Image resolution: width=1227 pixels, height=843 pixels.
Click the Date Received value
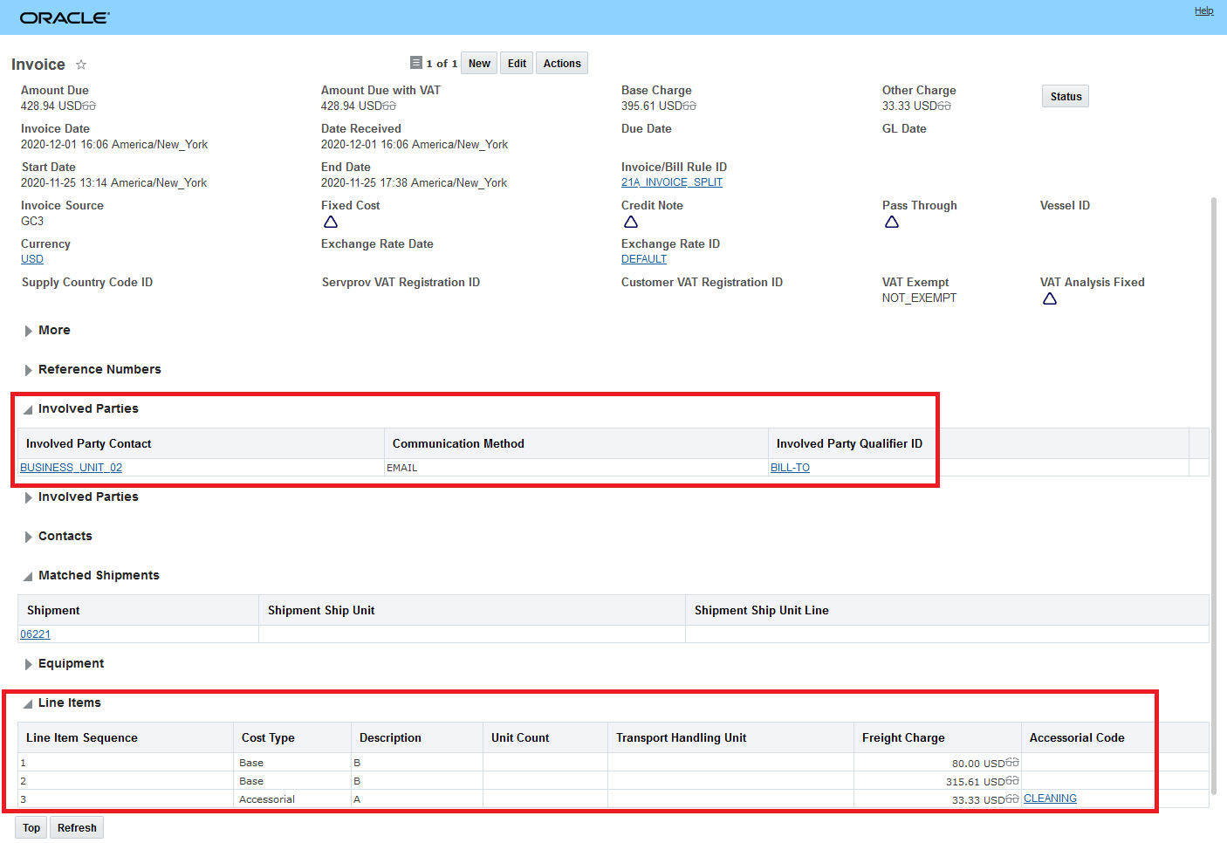coord(415,144)
